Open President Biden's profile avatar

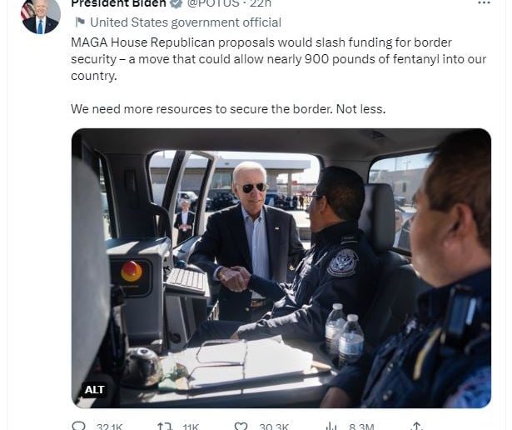41,15
